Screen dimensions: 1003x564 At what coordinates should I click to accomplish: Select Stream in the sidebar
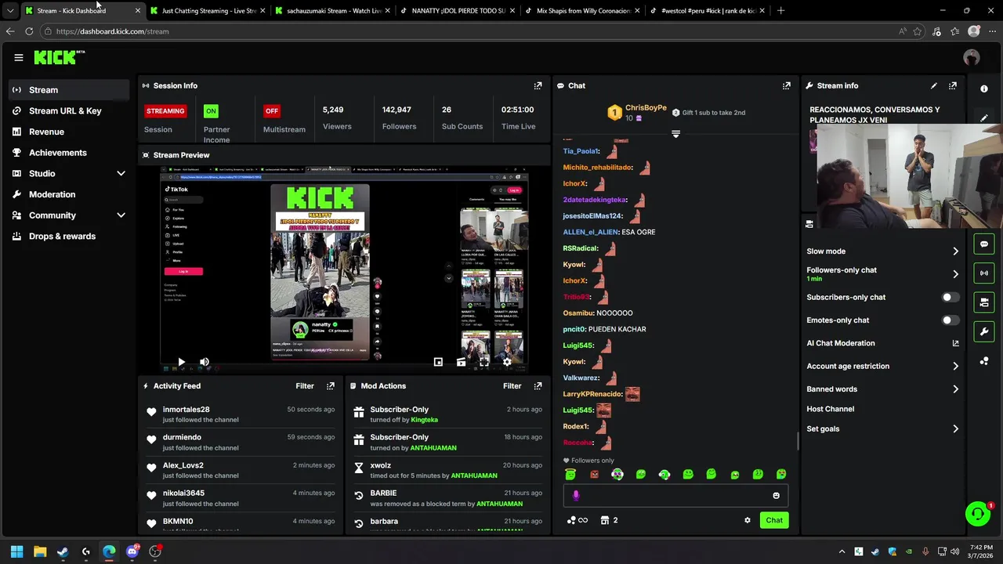[x=69, y=90]
